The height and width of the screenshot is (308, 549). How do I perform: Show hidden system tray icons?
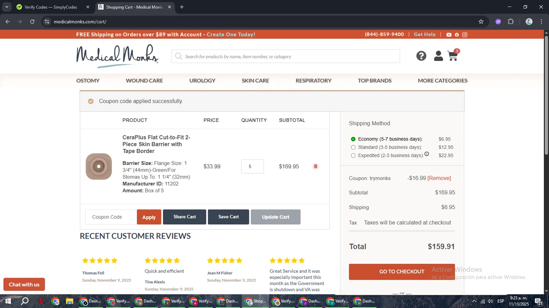[474, 301]
